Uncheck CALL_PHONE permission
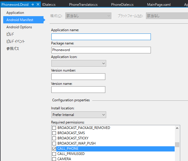Image resolution: width=188 pixels, height=161 pixels. (x=54, y=149)
